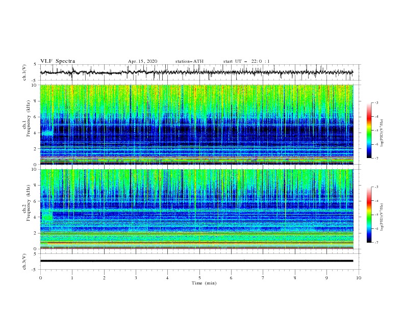
Task: Click time axis tick label "5"
Action: [199, 278]
